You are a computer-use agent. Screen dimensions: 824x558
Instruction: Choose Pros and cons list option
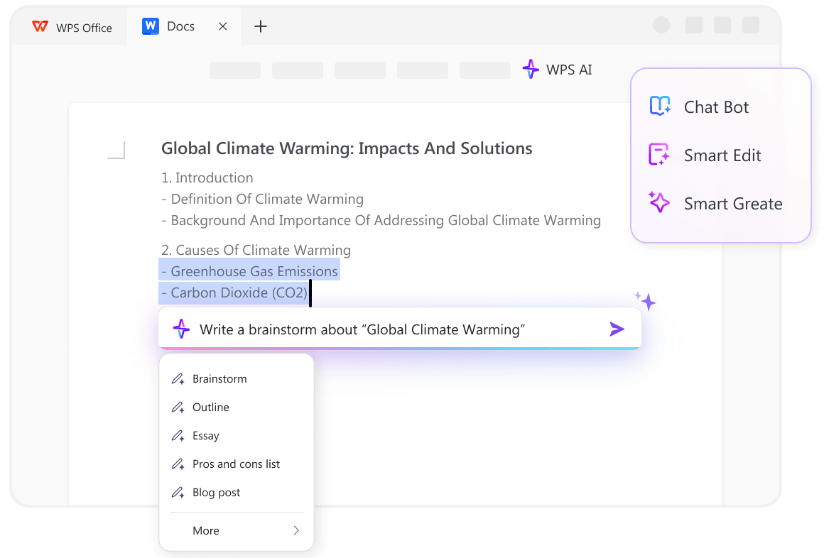coord(237,464)
